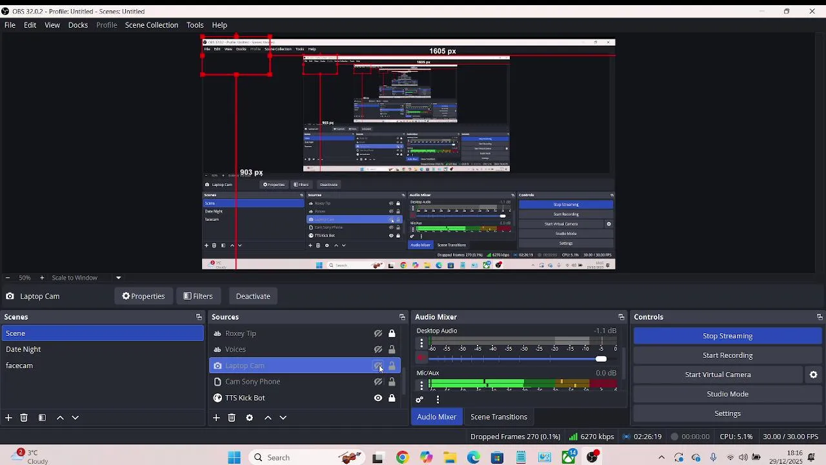Move source up in Sources list
Image resolution: width=826 pixels, height=465 pixels.
268,418
